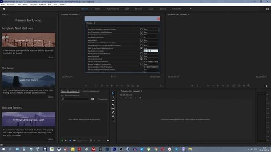Go to the Home screen icon
This screenshot has width=271, height=152.
[x=4, y=9]
